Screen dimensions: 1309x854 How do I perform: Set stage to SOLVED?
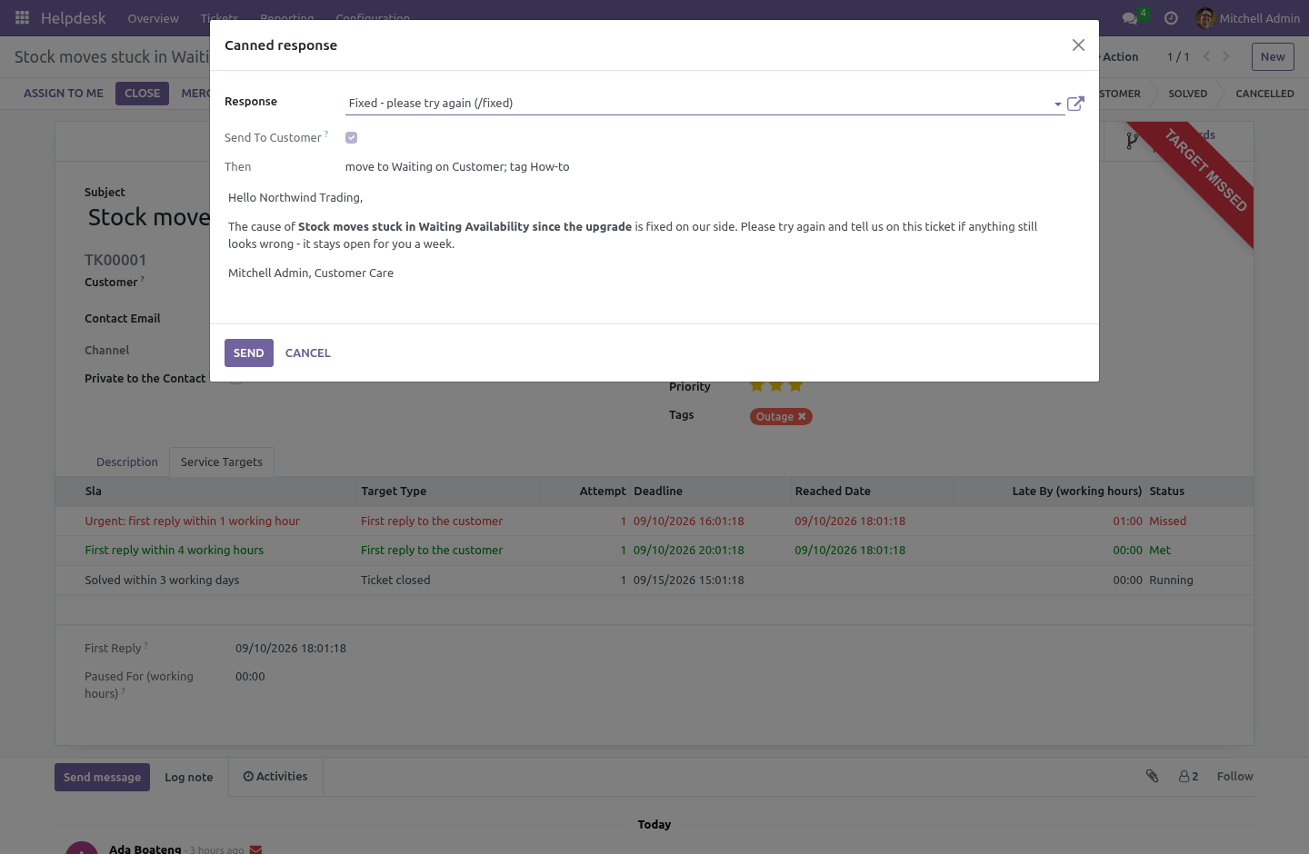(x=1188, y=94)
